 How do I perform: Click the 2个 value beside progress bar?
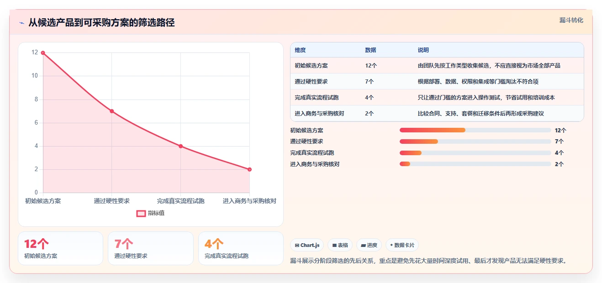pos(559,164)
